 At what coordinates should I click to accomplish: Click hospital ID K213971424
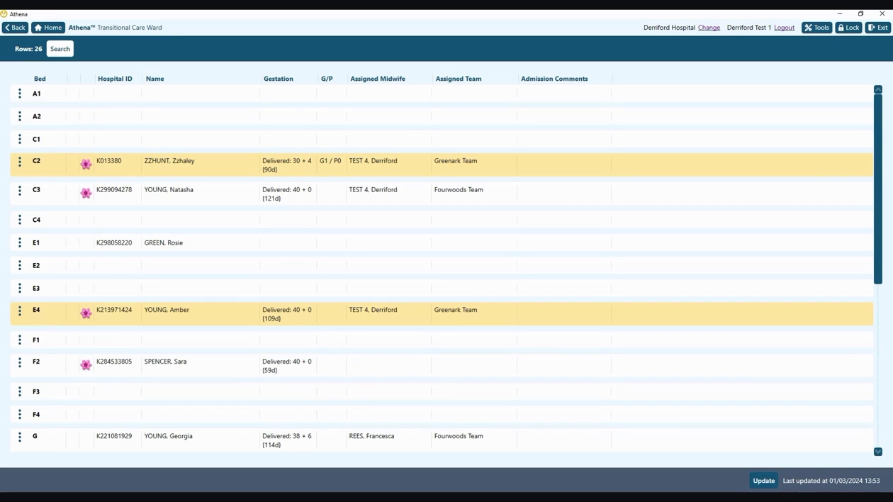coord(114,310)
